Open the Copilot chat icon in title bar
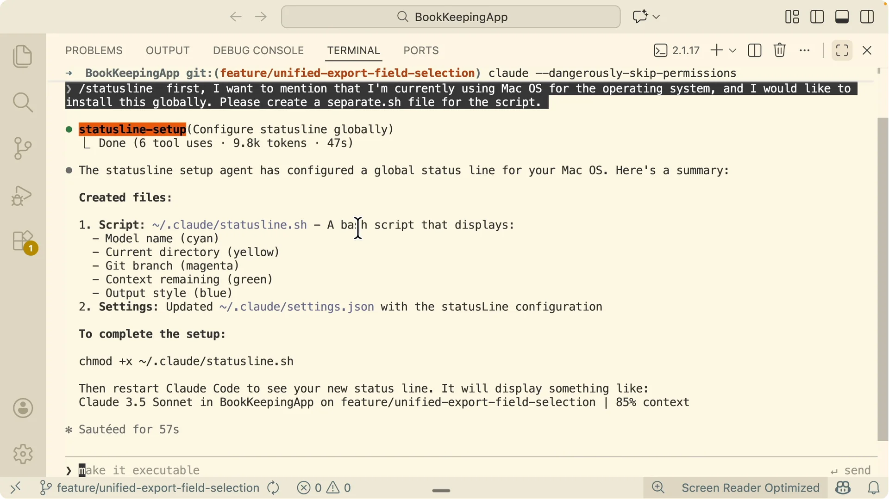Screen dimensions: 889x499 click(x=640, y=17)
